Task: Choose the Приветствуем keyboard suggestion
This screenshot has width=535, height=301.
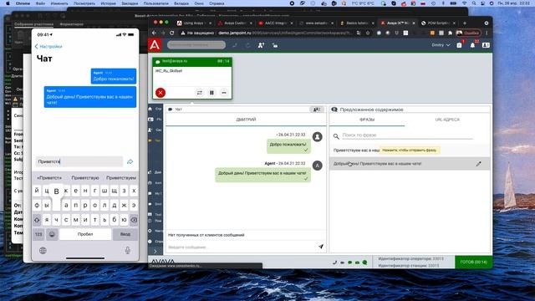Action: point(120,178)
